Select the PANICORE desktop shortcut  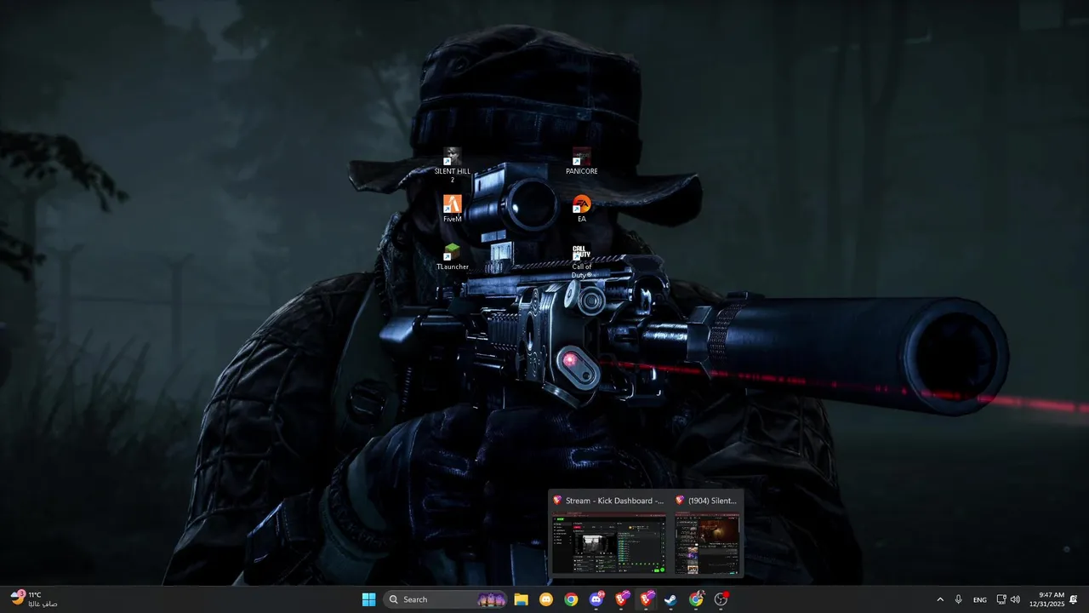point(582,161)
